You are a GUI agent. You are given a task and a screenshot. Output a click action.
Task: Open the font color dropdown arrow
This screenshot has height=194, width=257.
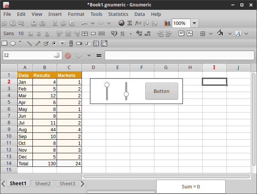(246, 34)
